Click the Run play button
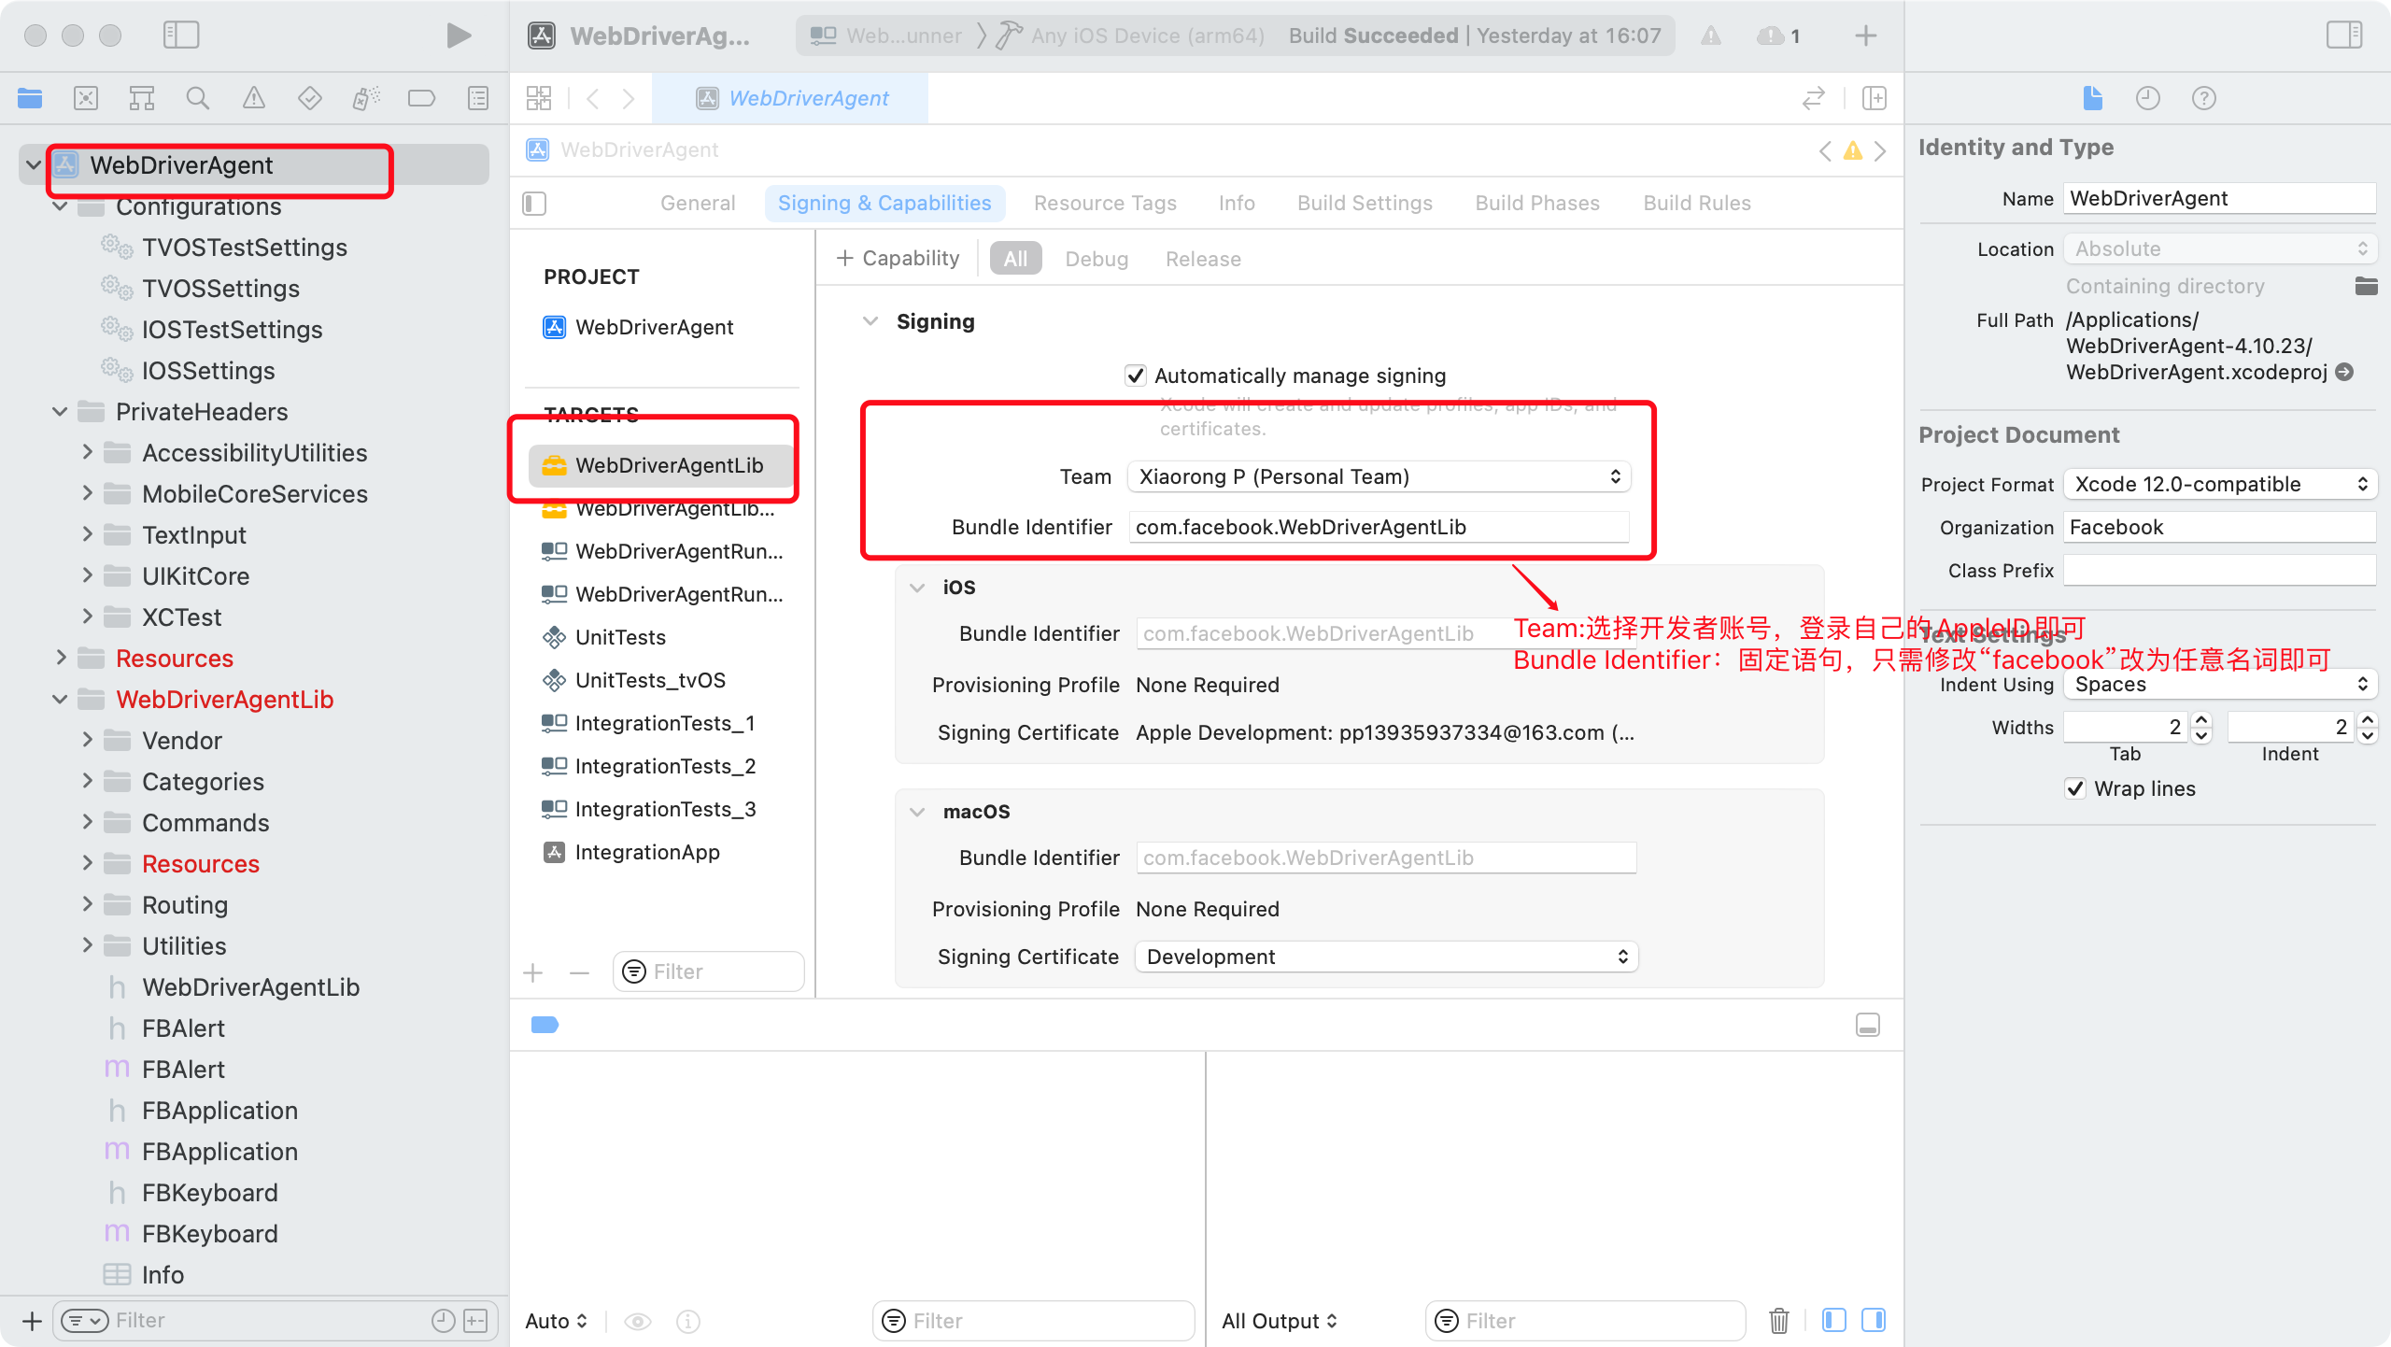The height and width of the screenshot is (1347, 2391). (x=458, y=35)
